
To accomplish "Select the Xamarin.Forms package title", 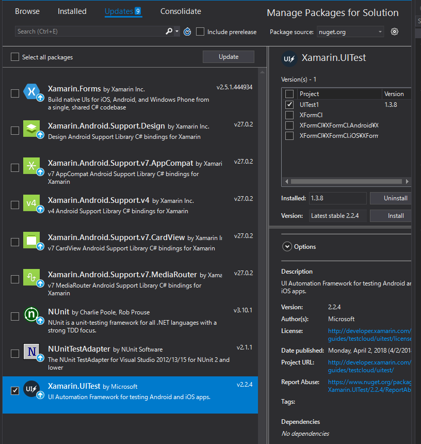I will [x=74, y=89].
